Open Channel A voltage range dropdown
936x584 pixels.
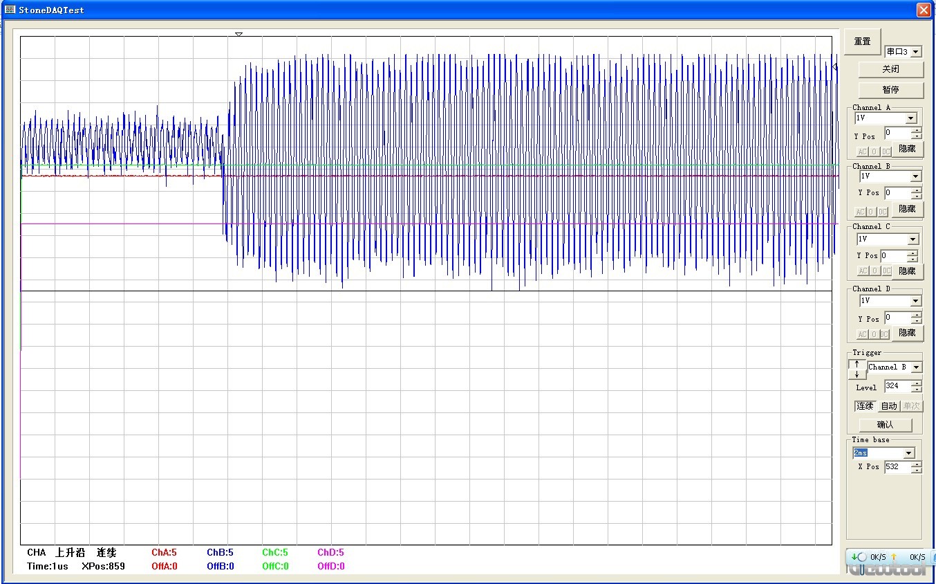pyautogui.click(x=911, y=118)
